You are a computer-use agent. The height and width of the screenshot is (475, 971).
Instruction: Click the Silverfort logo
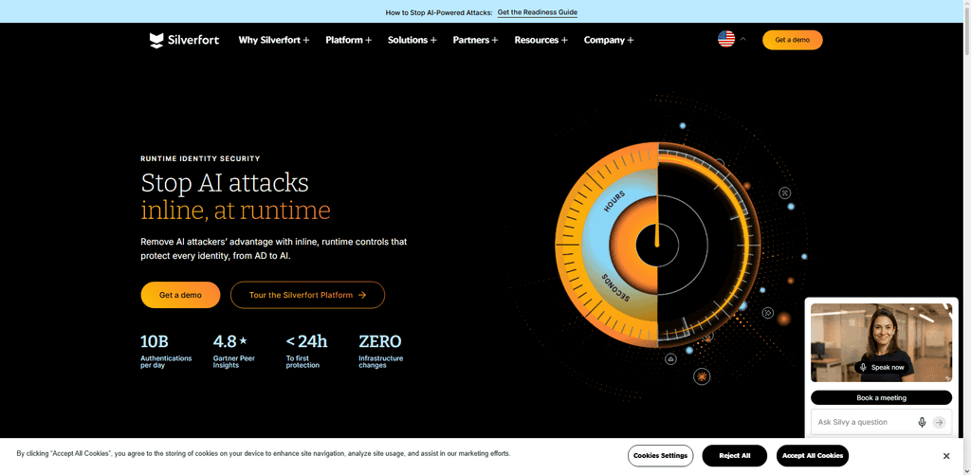point(184,40)
